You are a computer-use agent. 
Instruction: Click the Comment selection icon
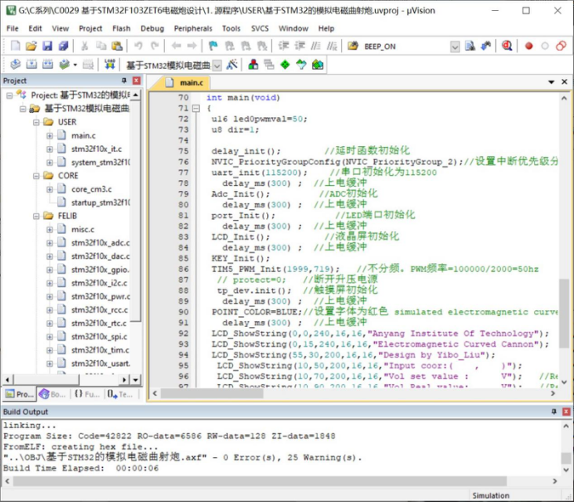coord(315,46)
